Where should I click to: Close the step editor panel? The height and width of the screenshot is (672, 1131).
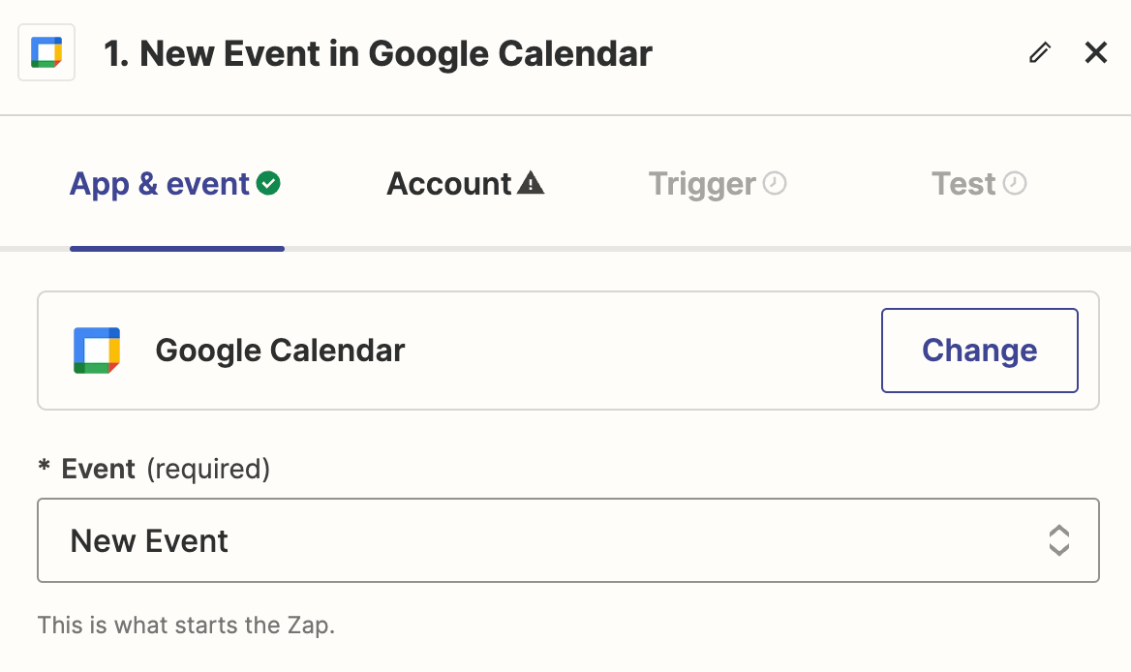click(1096, 52)
